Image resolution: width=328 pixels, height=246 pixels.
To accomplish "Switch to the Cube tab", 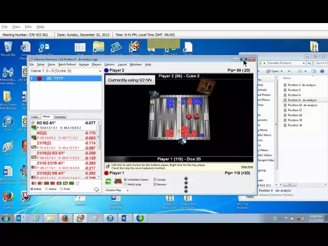I will [35, 117].
